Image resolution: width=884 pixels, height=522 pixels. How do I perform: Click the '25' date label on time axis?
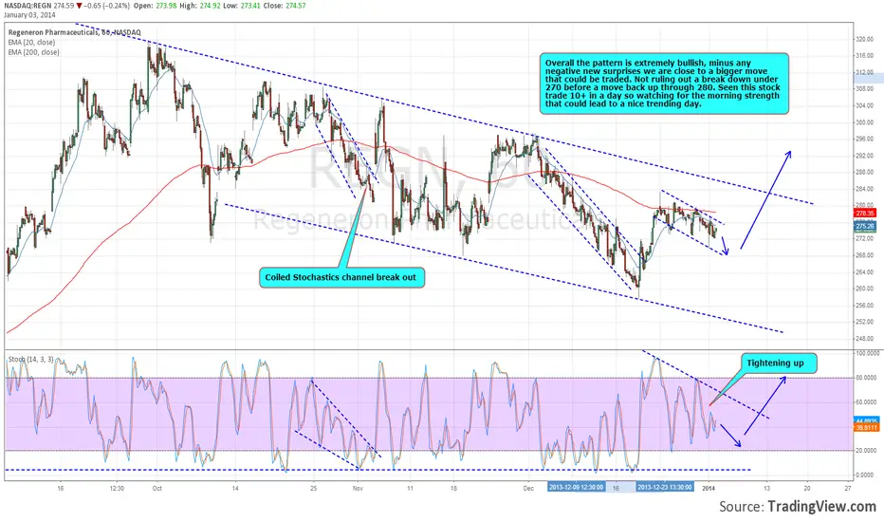pos(313,488)
